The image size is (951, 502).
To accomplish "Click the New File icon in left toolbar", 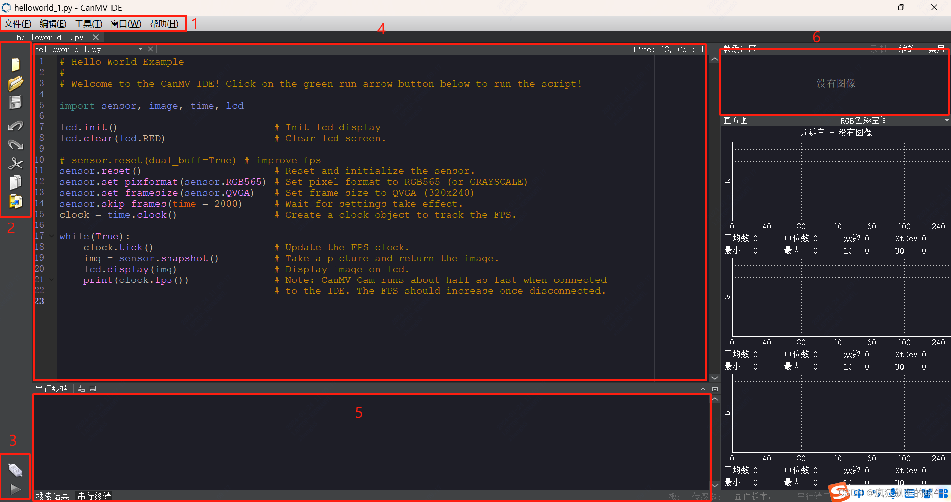I will pos(15,64).
